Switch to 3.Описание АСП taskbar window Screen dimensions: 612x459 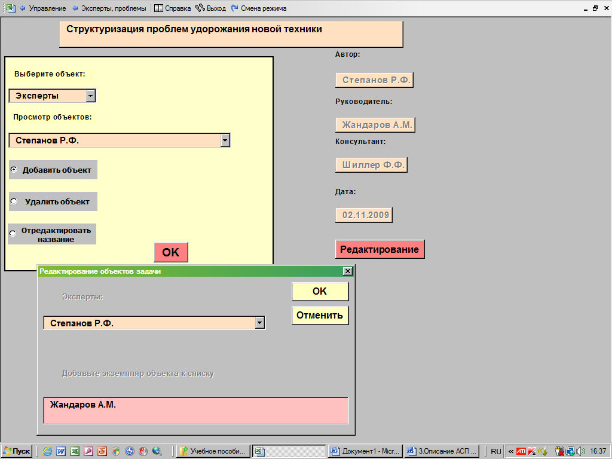point(442,451)
